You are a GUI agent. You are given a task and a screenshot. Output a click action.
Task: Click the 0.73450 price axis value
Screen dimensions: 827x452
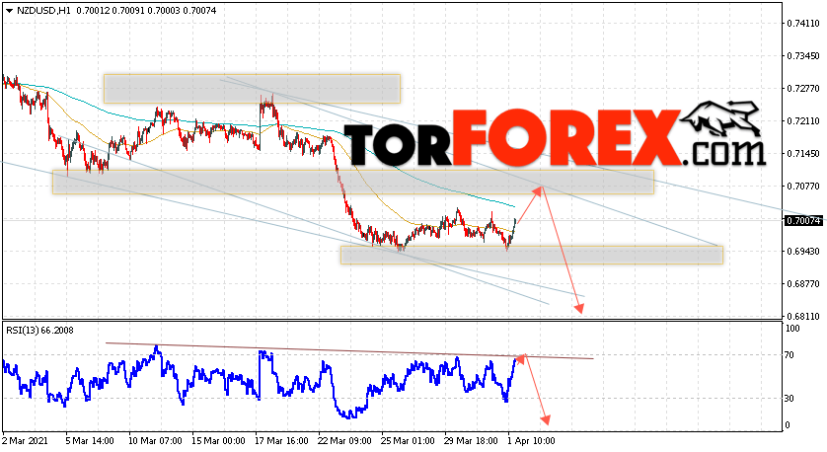(x=803, y=56)
